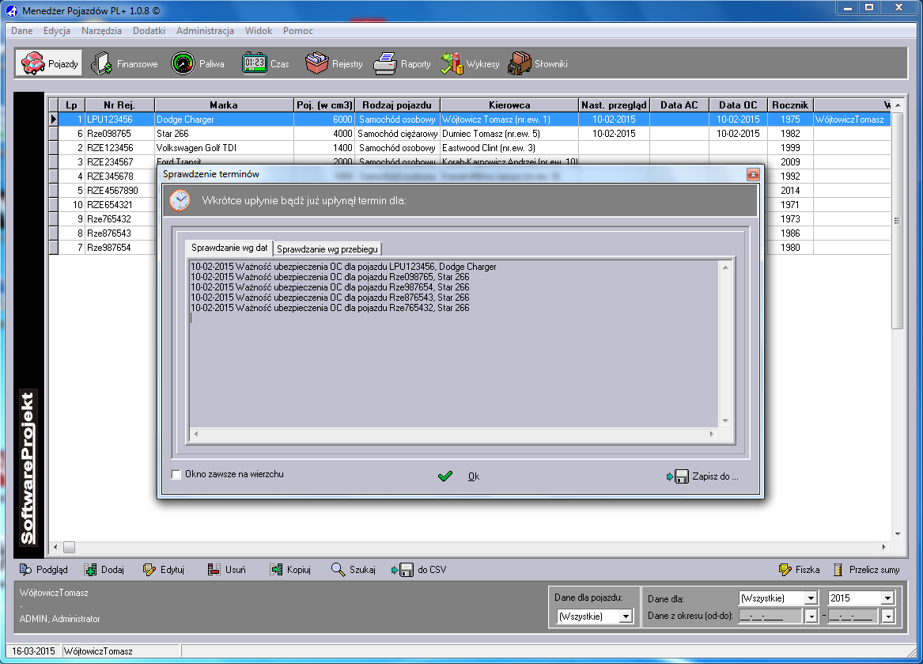Click the Zapisz do save icon
The height and width of the screenshot is (664, 923).
681,476
